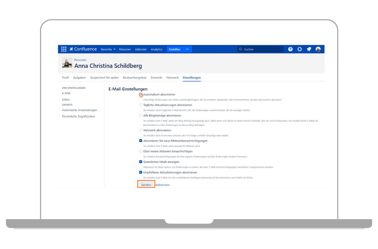Click the Erstellen button
This screenshot has height=249, width=378.
(175, 49)
